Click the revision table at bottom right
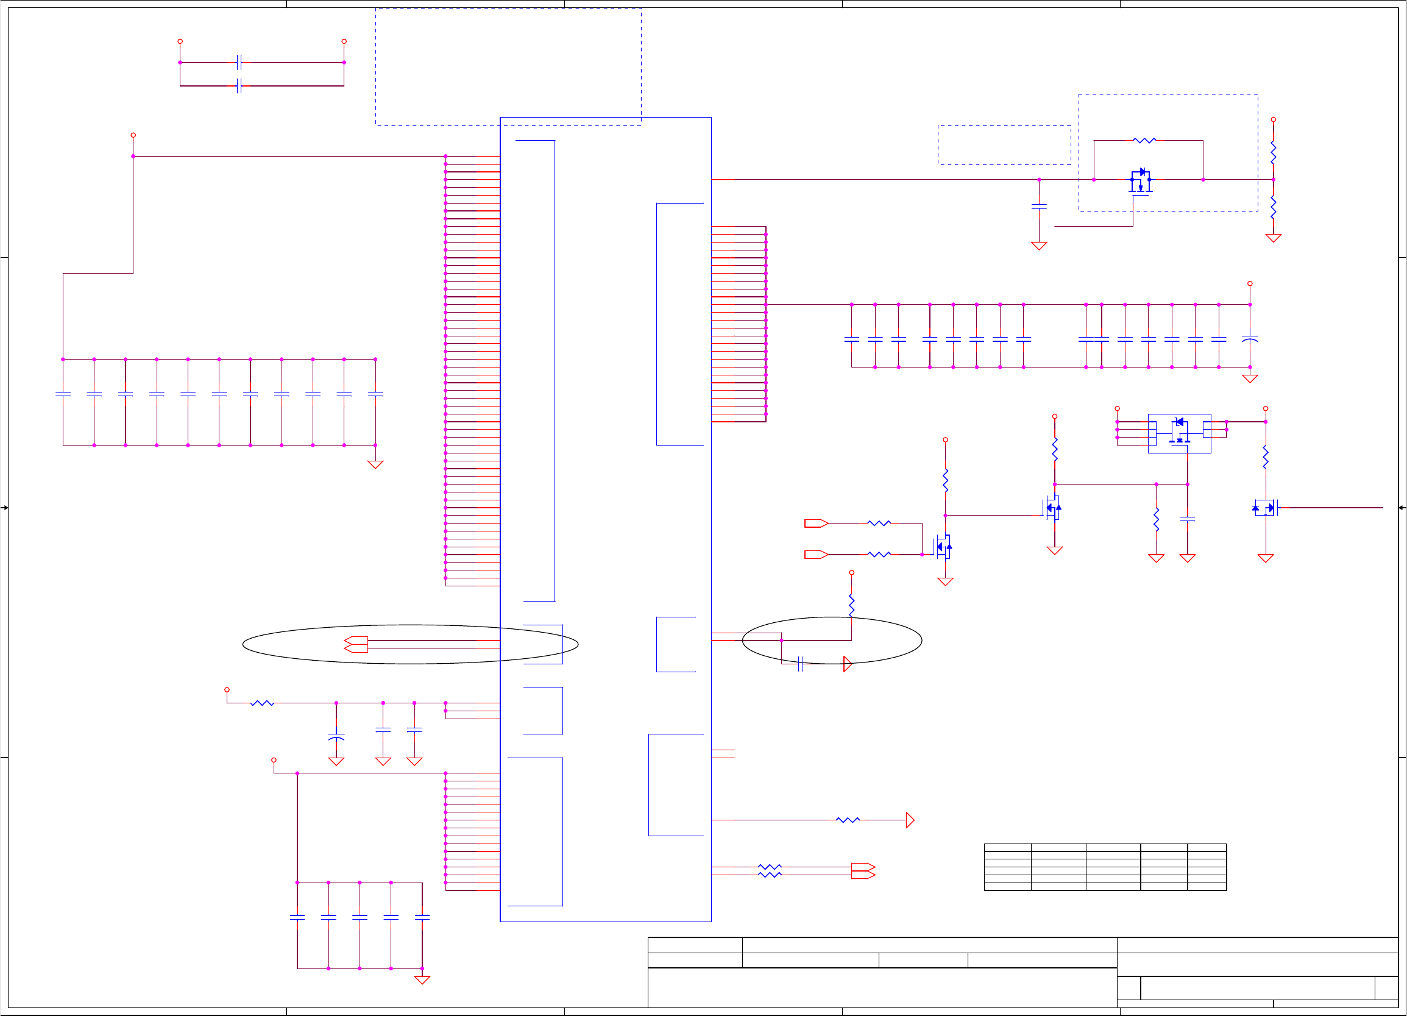1407x1016 pixels. point(1105,867)
